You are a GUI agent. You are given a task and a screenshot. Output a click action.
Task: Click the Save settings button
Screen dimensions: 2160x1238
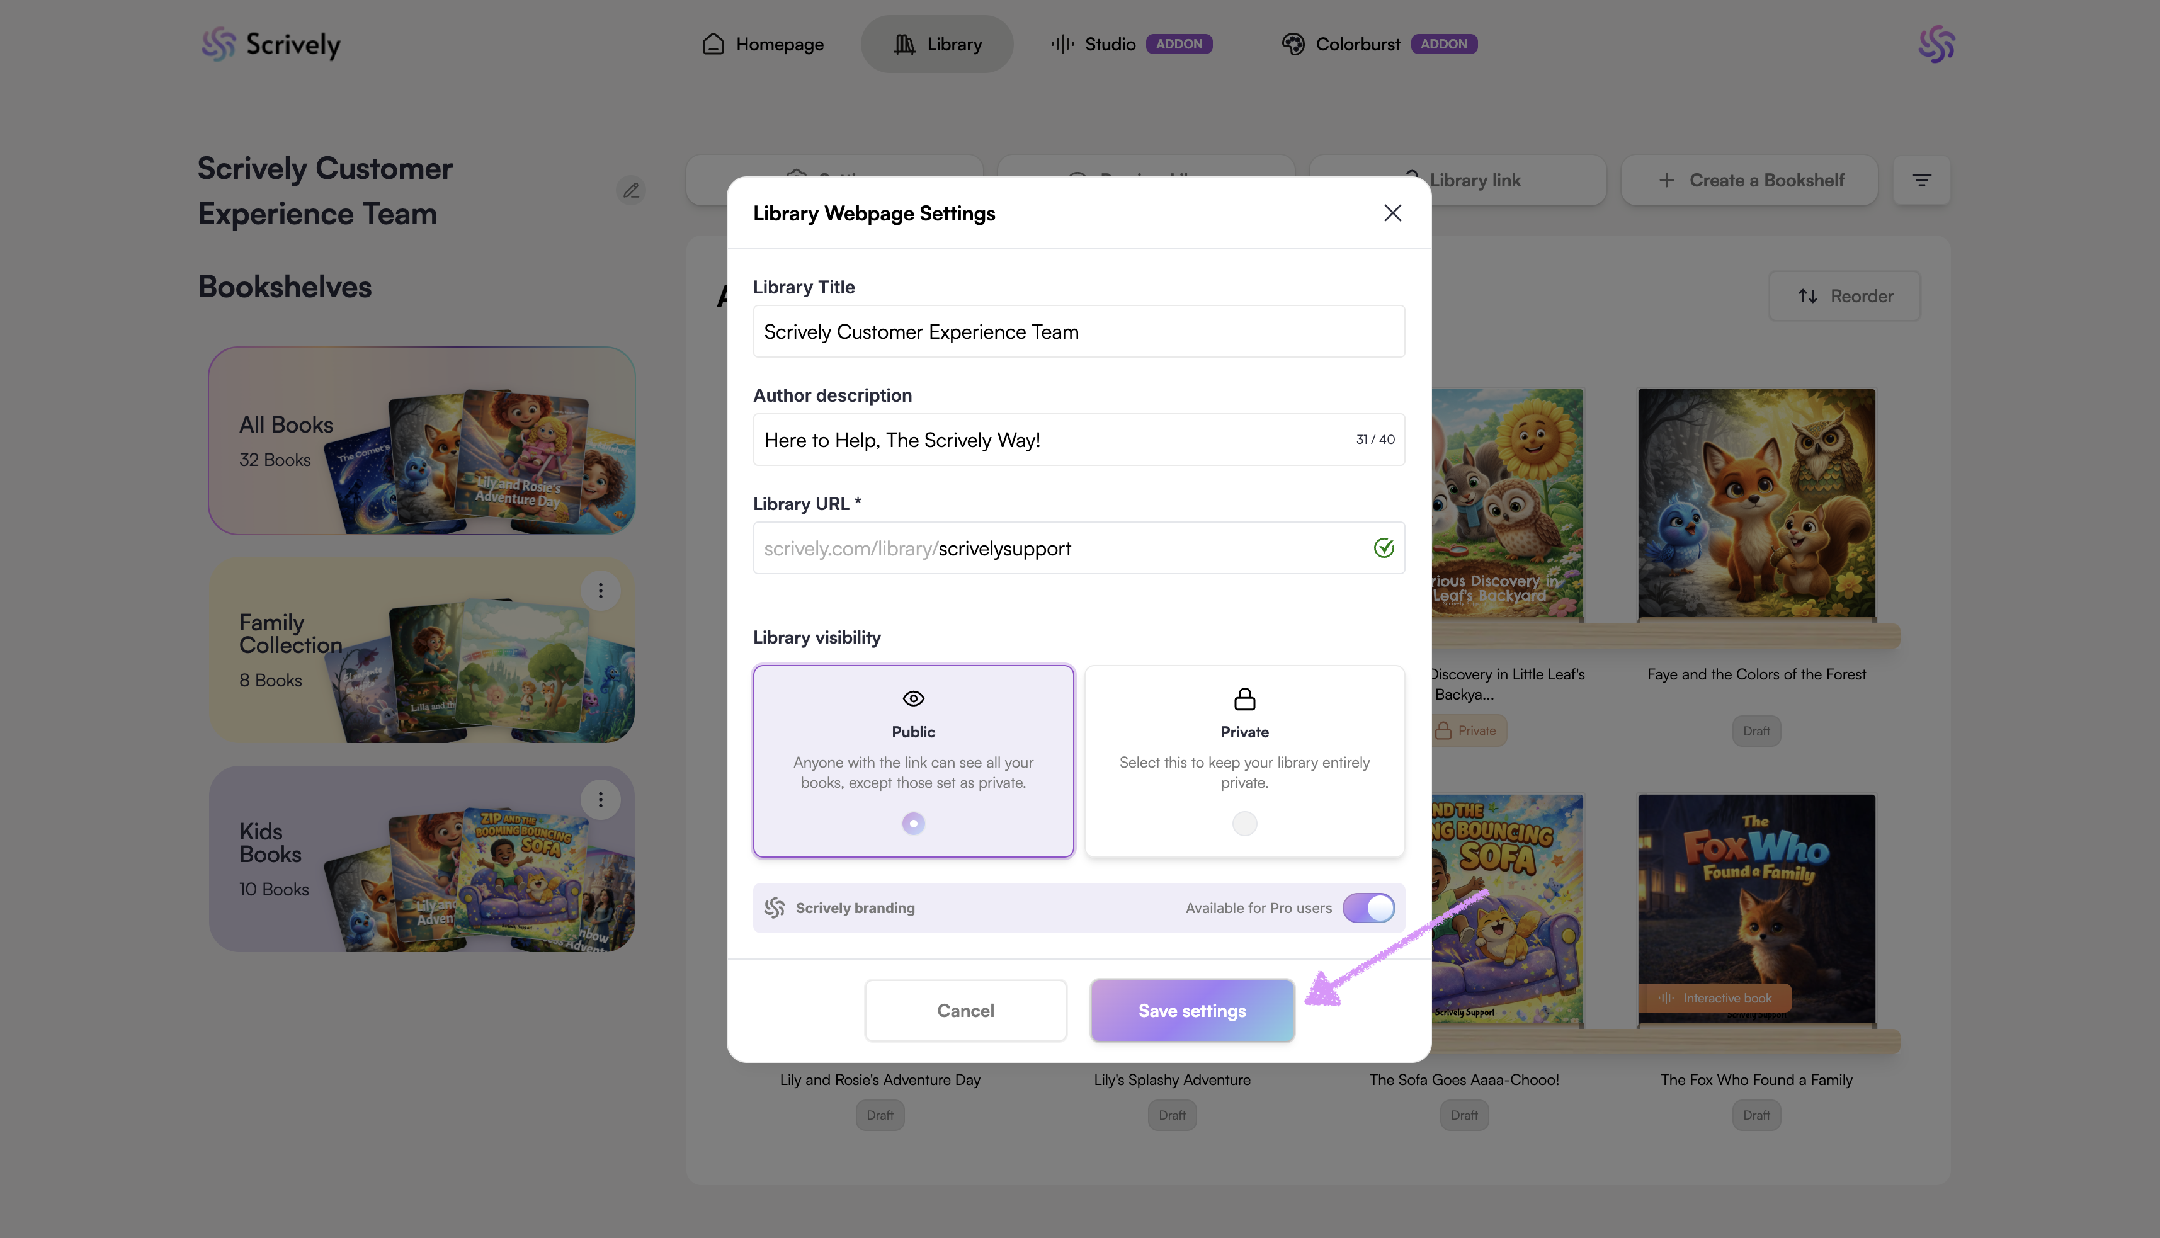(1192, 1010)
